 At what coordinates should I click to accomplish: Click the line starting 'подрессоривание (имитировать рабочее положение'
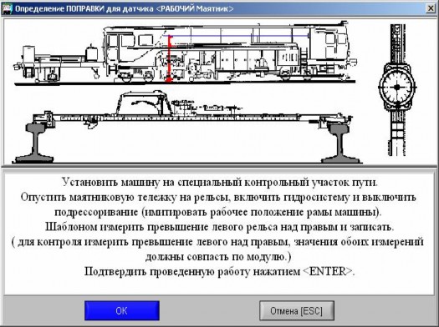(218, 212)
